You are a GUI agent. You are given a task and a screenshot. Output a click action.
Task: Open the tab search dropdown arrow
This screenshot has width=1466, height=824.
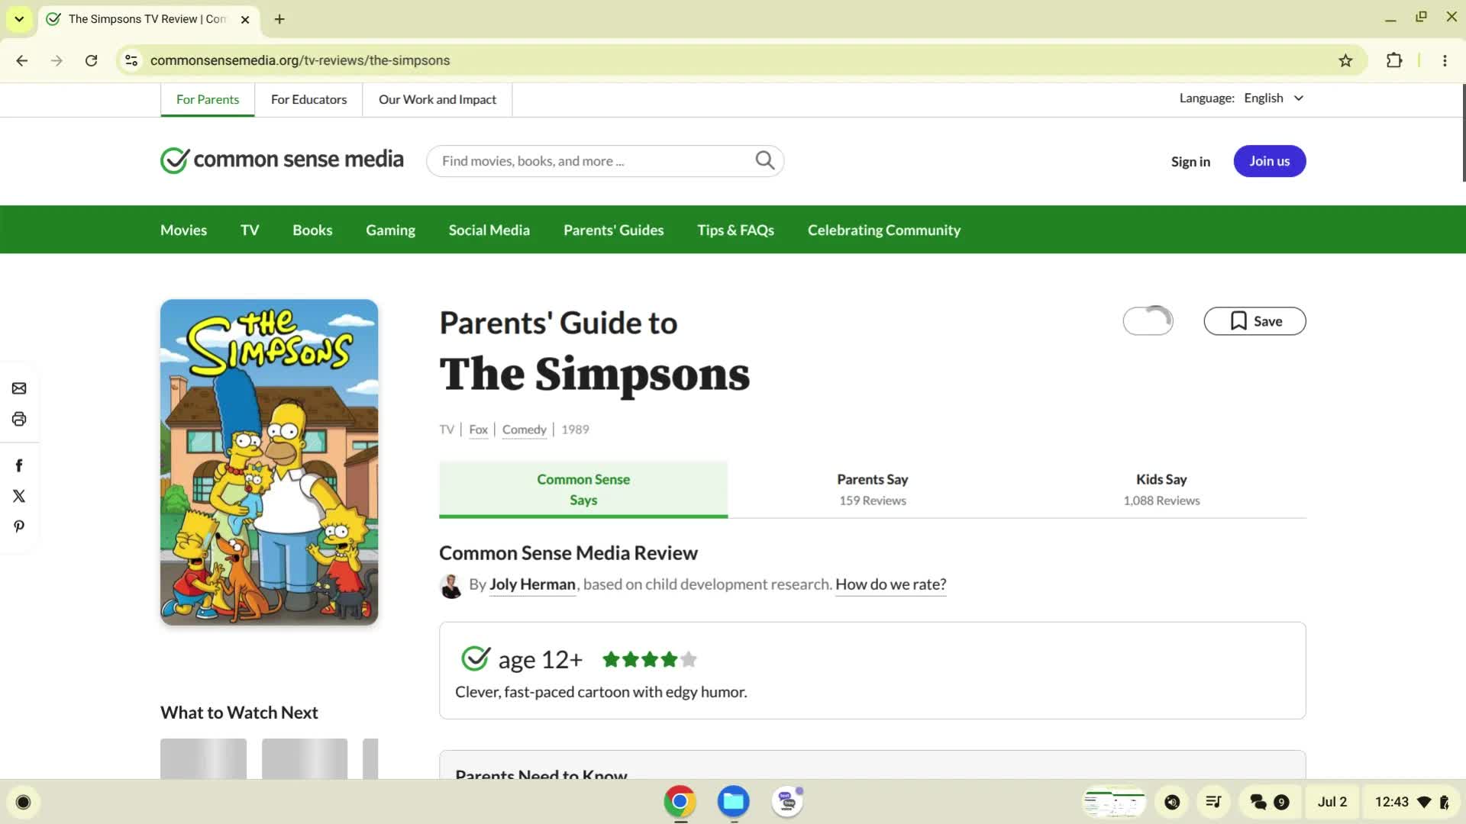[19, 19]
